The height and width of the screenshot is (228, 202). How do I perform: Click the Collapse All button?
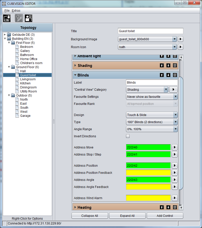[x=90, y=216]
